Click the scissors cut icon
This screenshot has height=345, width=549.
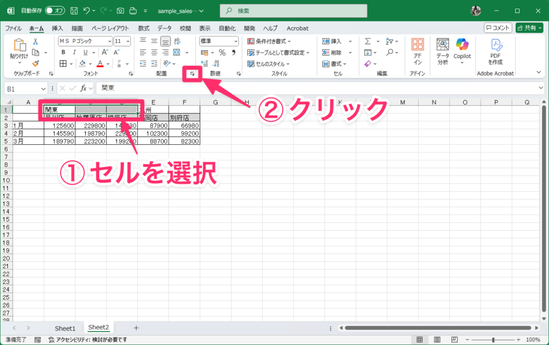(x=35, y=41)
